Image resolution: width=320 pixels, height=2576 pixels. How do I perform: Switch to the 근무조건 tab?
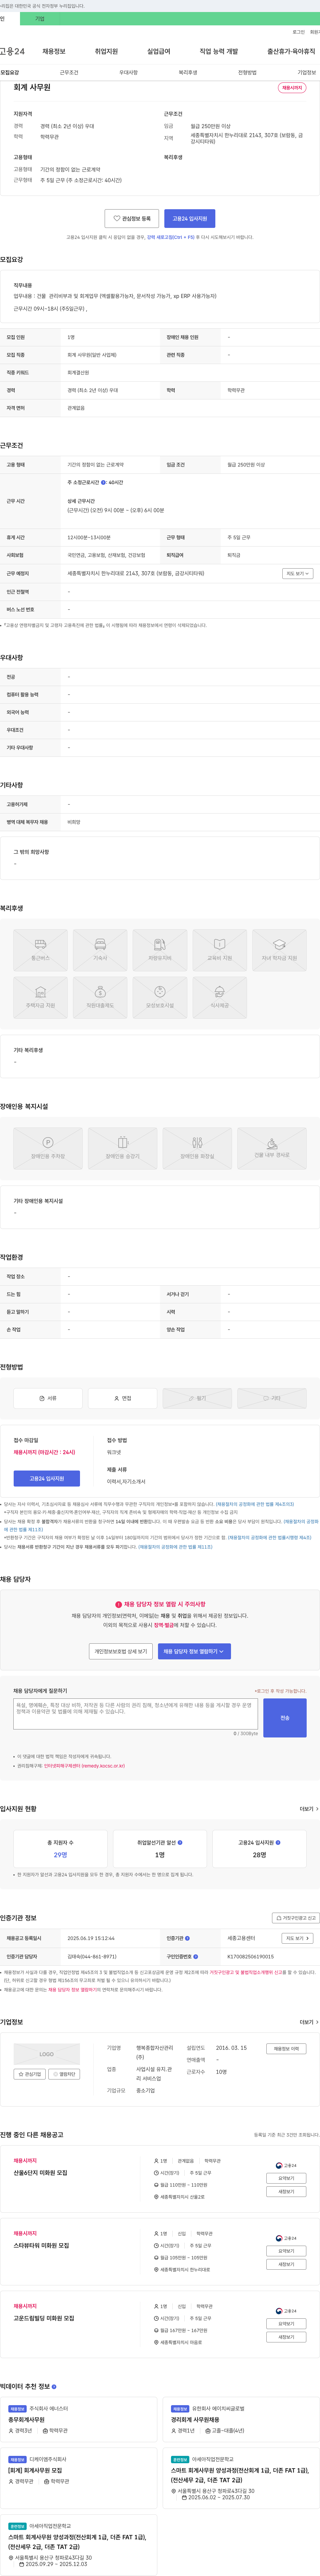tap(69, 72)
